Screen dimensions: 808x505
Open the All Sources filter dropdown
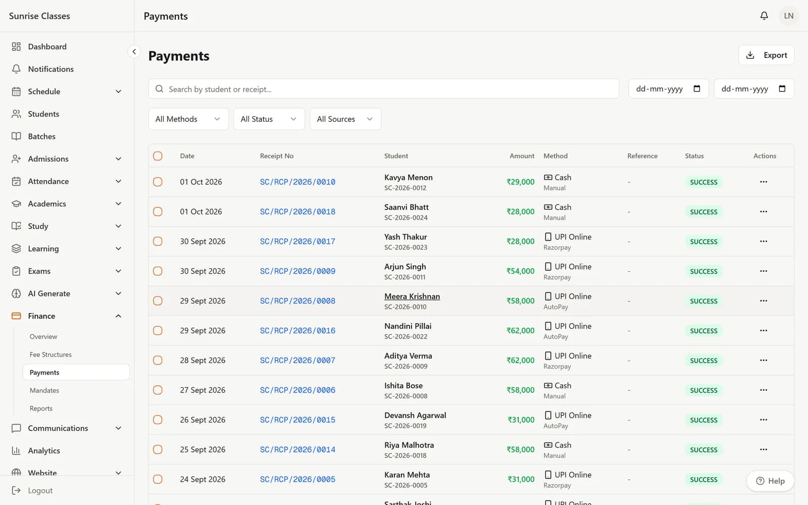[345, 119]
